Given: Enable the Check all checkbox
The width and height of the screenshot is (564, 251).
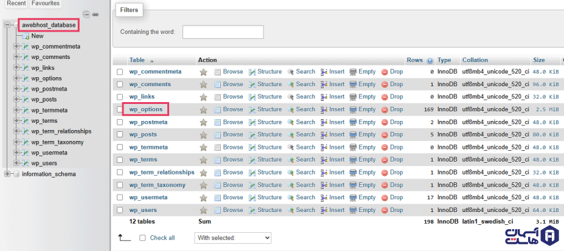Looking at the screenshot, I should (x=142, y=238).
